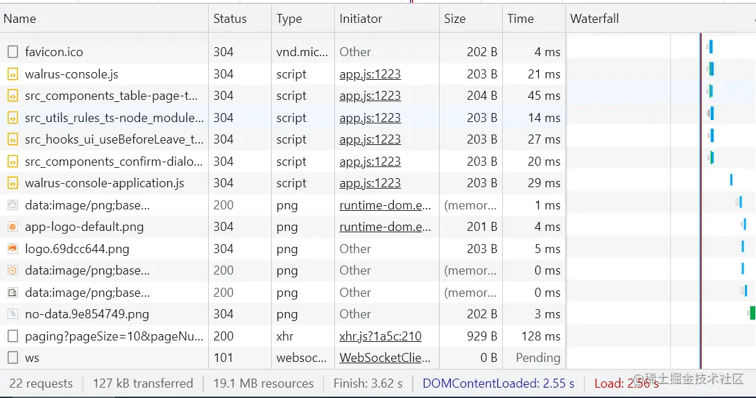The image size is (756, 398).
Task: Select the no-data.9e854749.png request
Action: [x=87, y=314]
